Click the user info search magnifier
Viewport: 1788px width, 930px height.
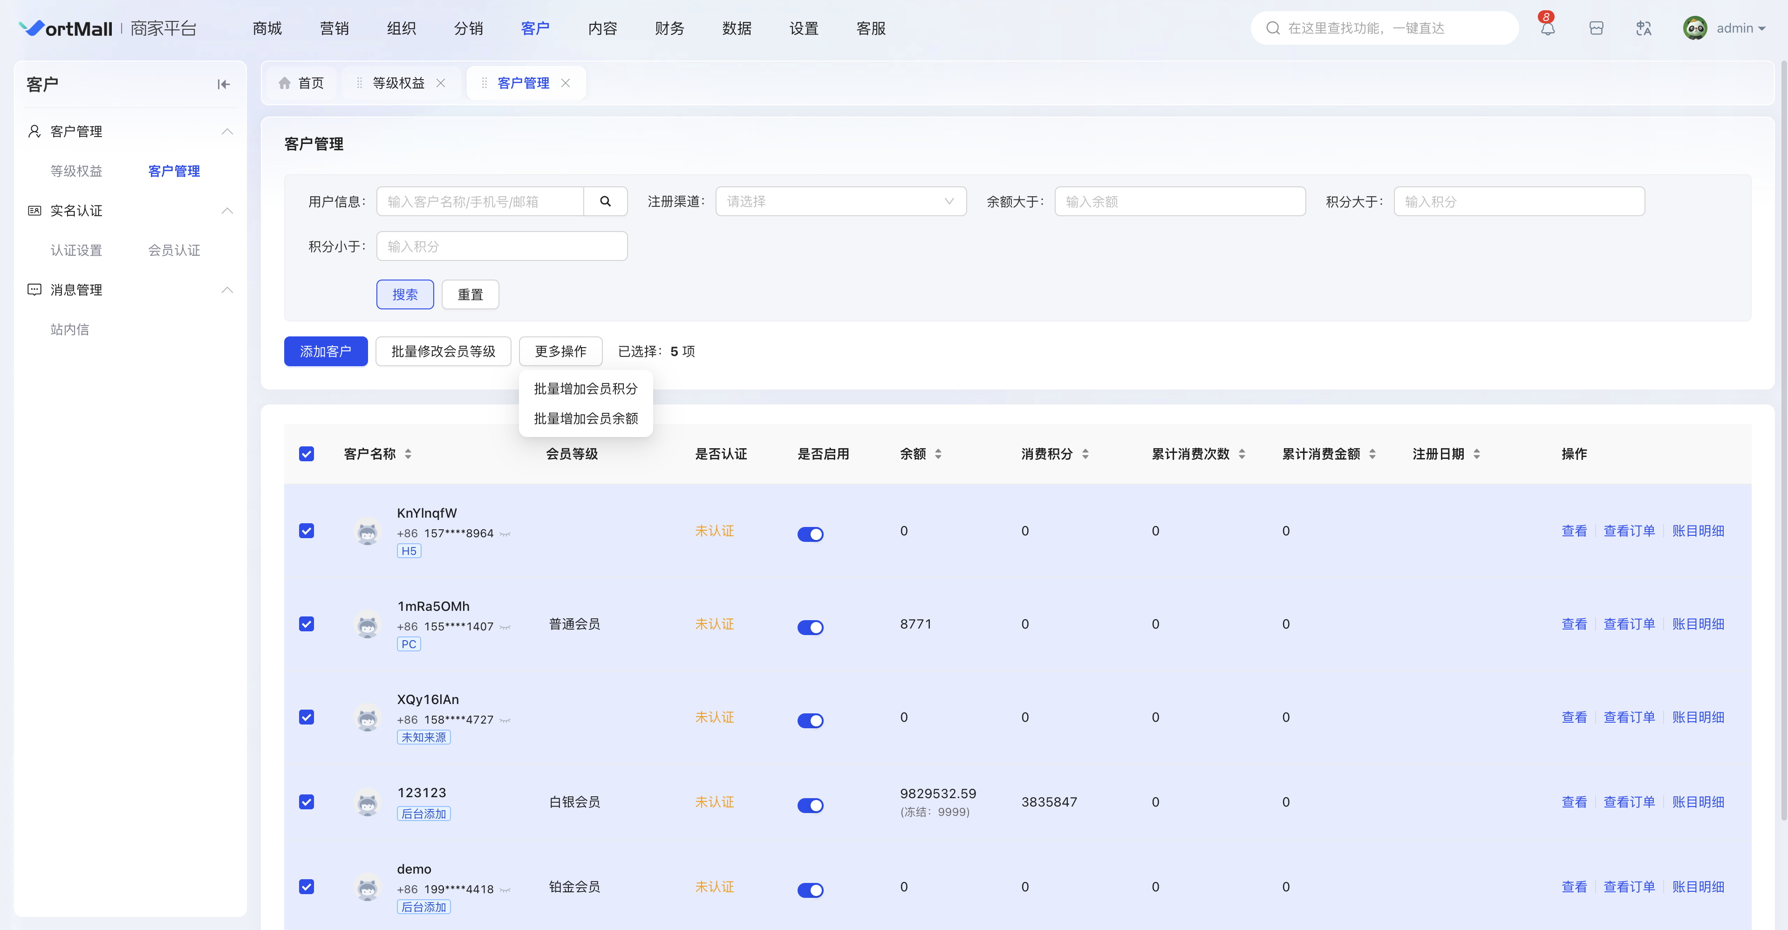(x=605, y=201)
